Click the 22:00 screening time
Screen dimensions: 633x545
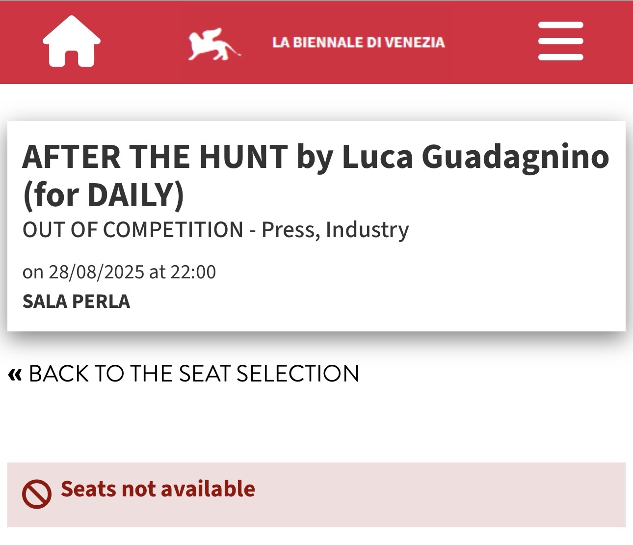tap(193, 272)
